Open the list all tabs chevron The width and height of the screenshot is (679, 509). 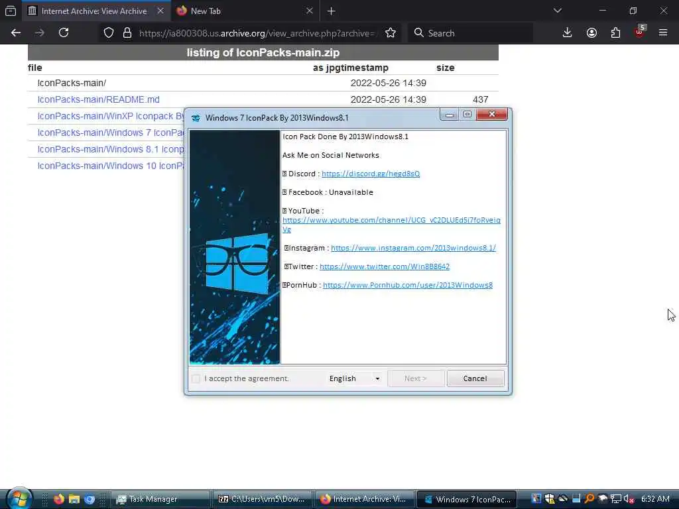(557, 11)
